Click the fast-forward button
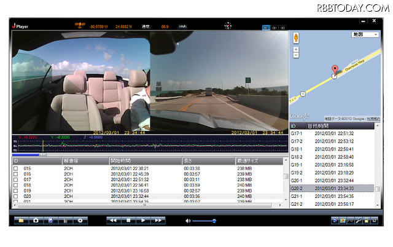The width and height of the screenshot is (393, 247). [x=158, y=220]
